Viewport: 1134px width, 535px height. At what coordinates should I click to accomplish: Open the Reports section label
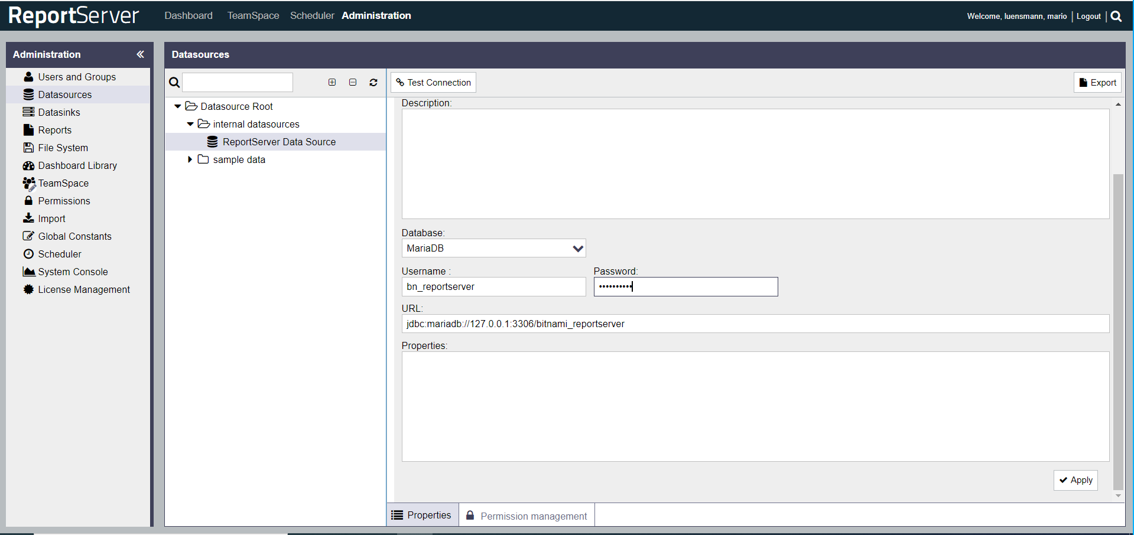pos(54,130)
